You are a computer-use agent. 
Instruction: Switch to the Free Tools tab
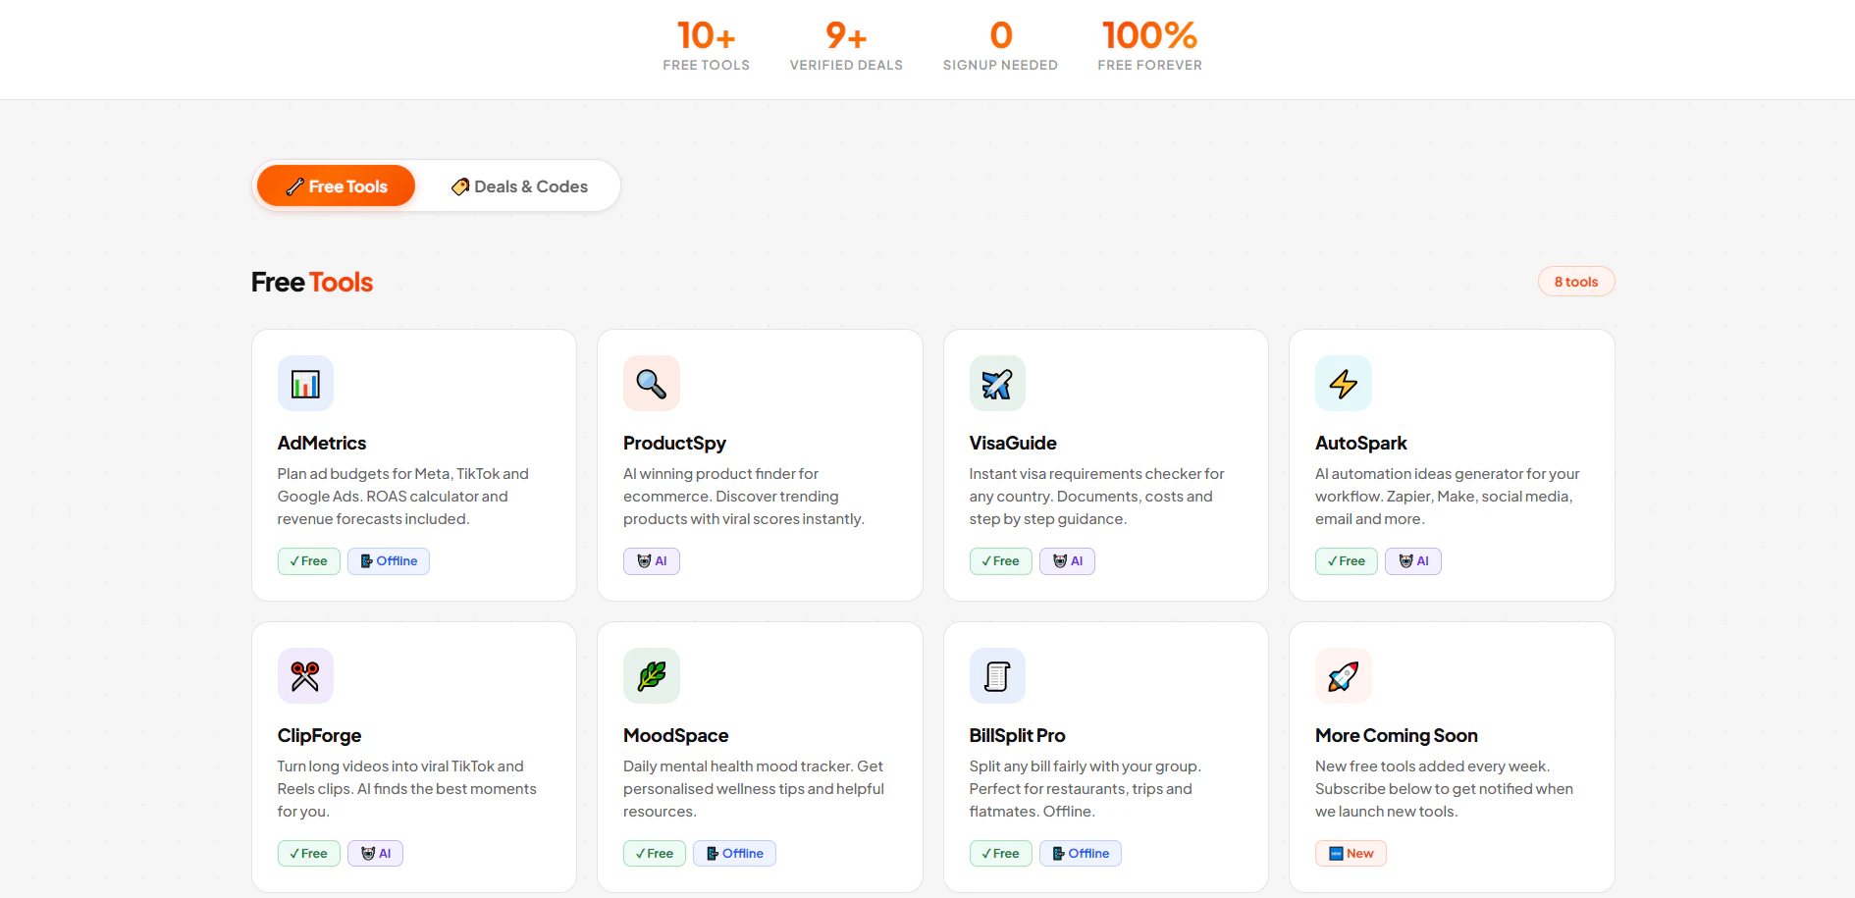tap(336, 185)
